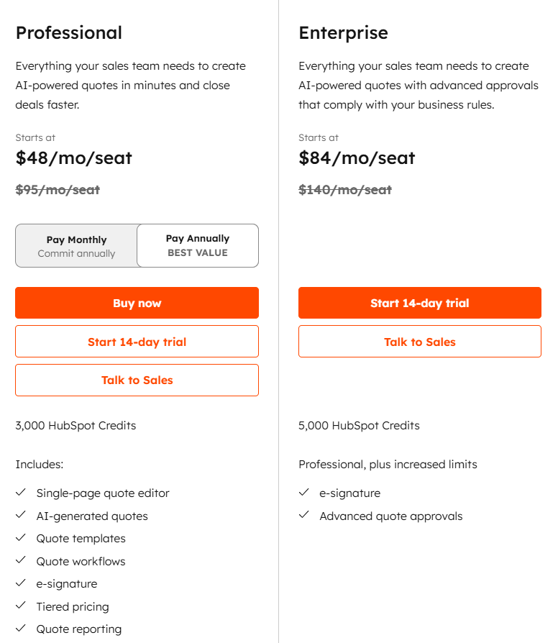Click checkmark next to Quote workflows
The height and width of the screenshot is (643, 558).
click(21, 560)
